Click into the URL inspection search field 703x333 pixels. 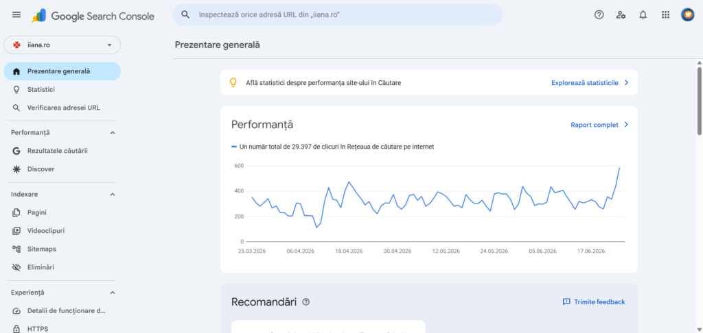tap(338, 15)
